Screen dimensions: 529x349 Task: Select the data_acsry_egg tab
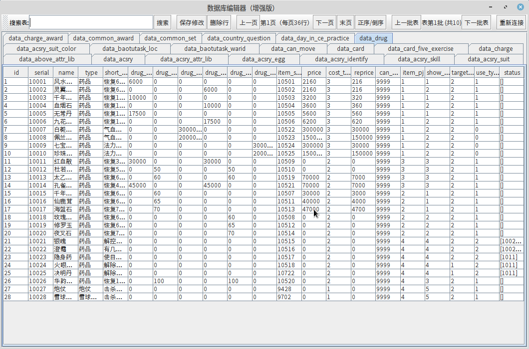(264, 59)
